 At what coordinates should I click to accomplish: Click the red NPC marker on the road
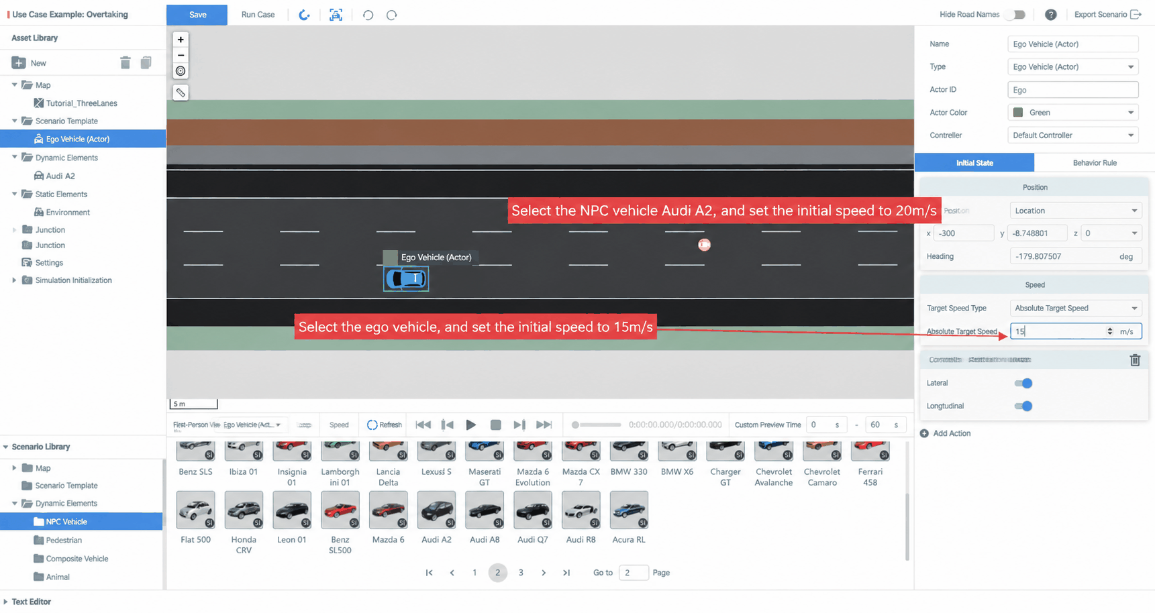[x=704, y=245]
